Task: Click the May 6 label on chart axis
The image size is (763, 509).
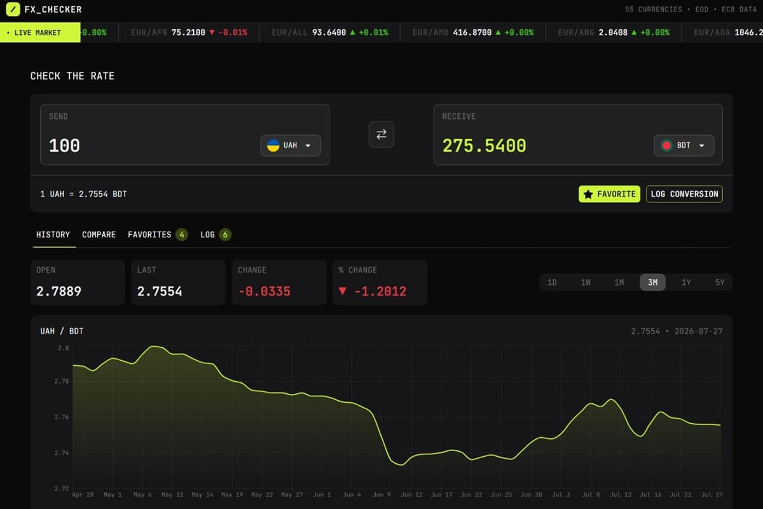Action: [142, 494]
